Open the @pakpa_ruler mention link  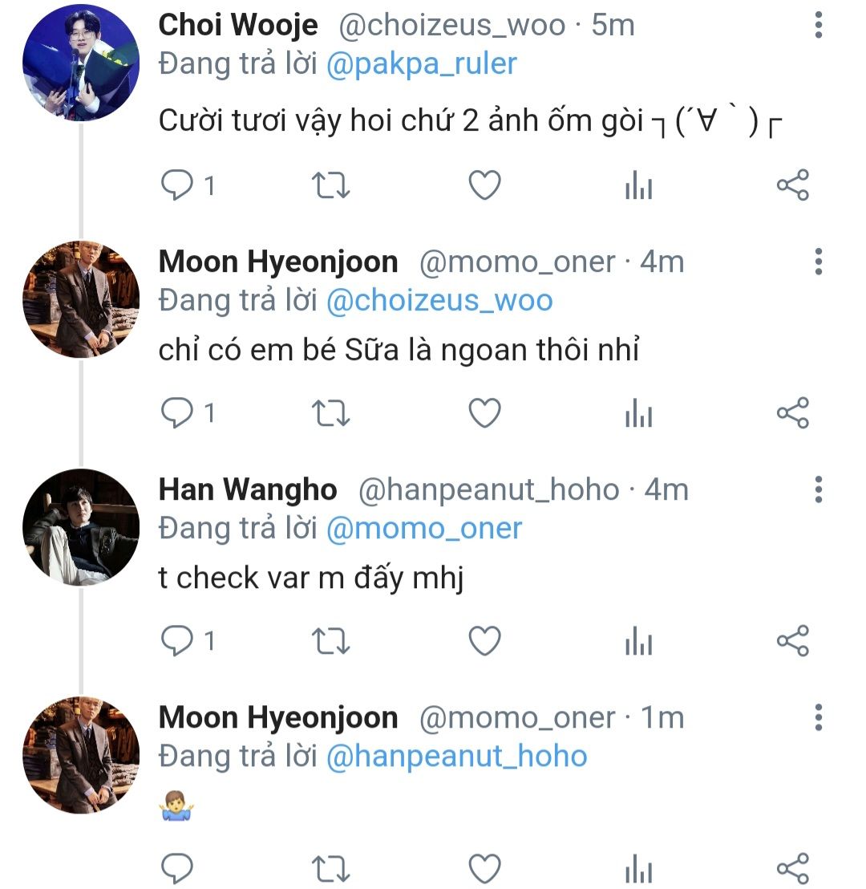tap(422, 63)
